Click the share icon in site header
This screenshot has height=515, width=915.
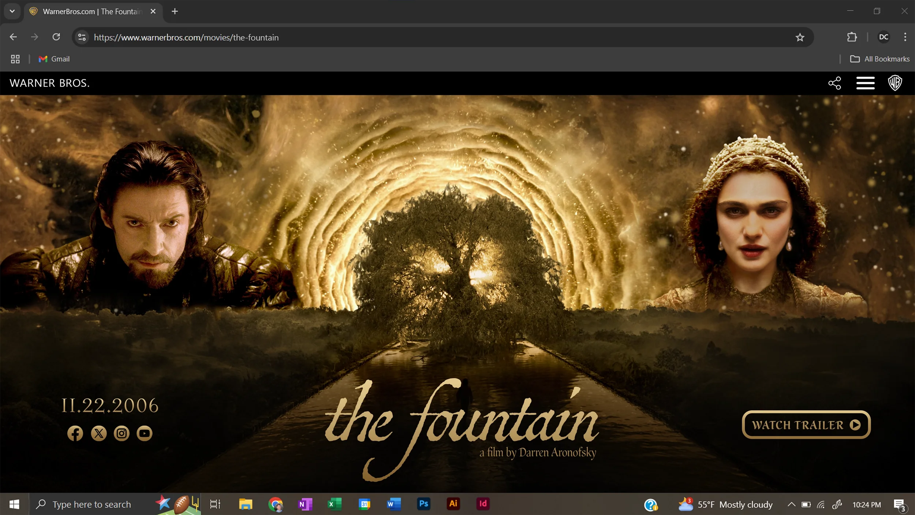pyautogui.click(x=834, y=83)
